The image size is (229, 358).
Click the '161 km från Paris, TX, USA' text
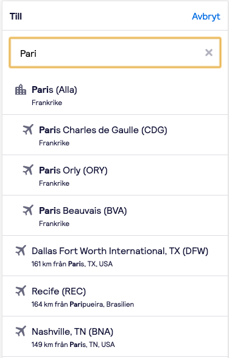(x=72, y=264)
